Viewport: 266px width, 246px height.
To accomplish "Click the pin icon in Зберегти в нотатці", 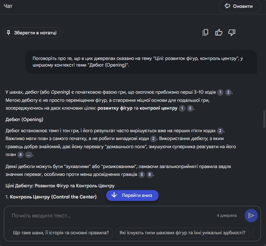I will tap(8, 33).
